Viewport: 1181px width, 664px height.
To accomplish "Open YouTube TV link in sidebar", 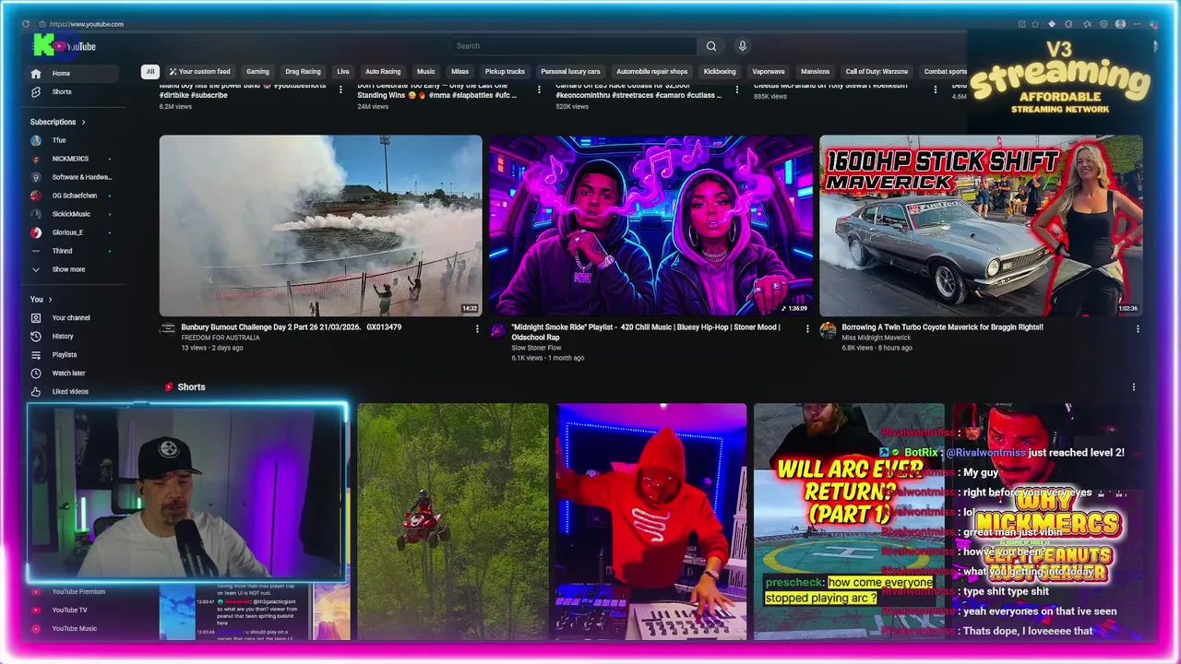I will [69, 611].
